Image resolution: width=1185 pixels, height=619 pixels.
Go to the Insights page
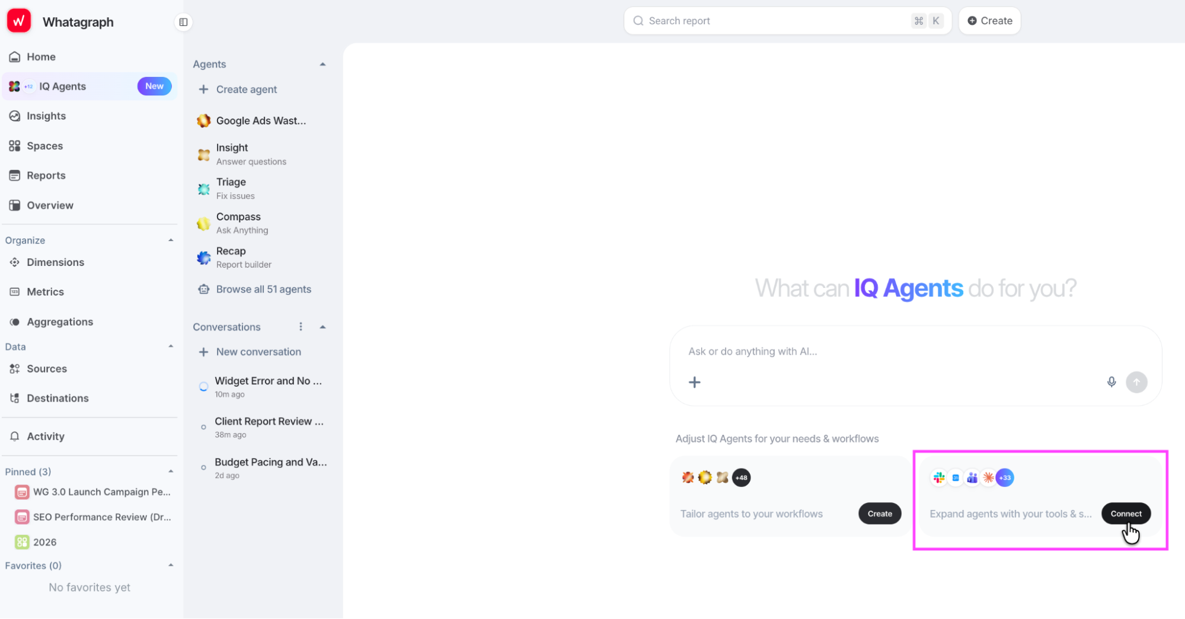[x=90, y=116]
